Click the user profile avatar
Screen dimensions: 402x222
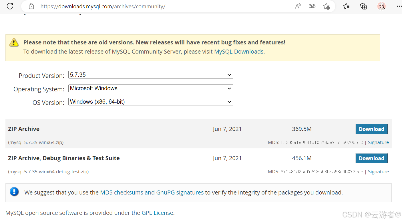point(381,6)
